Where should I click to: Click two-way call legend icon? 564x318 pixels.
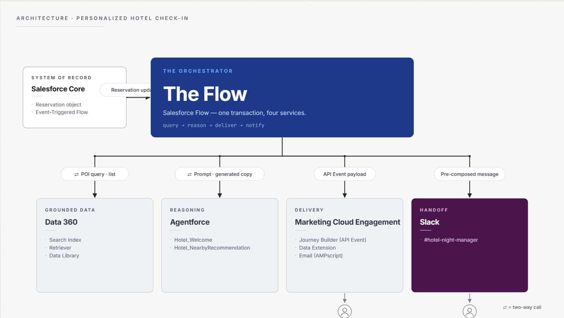(505, 308)
